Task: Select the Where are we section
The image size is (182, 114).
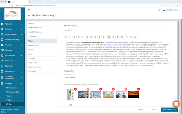Action: (x=42, y=46)
